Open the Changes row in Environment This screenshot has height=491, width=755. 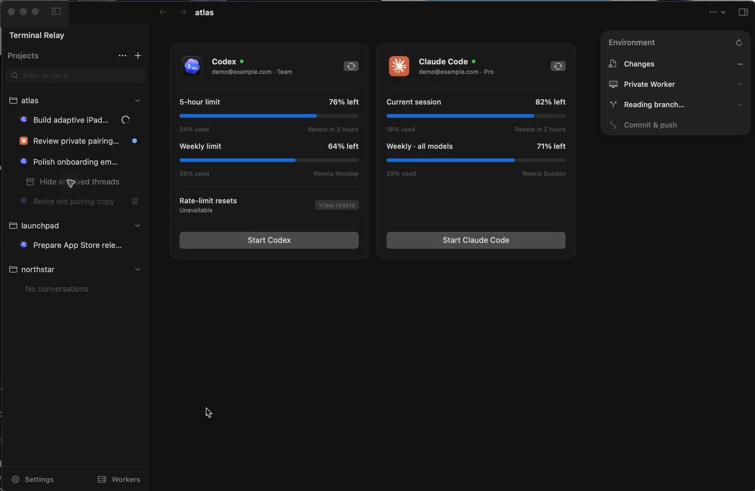[675, 64]
